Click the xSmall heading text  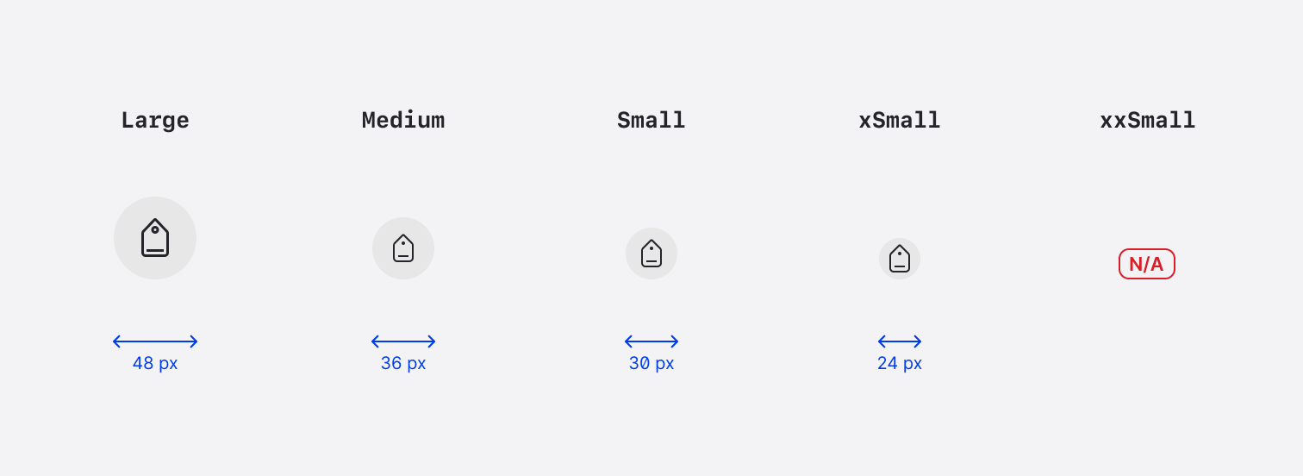pos(900,121)
